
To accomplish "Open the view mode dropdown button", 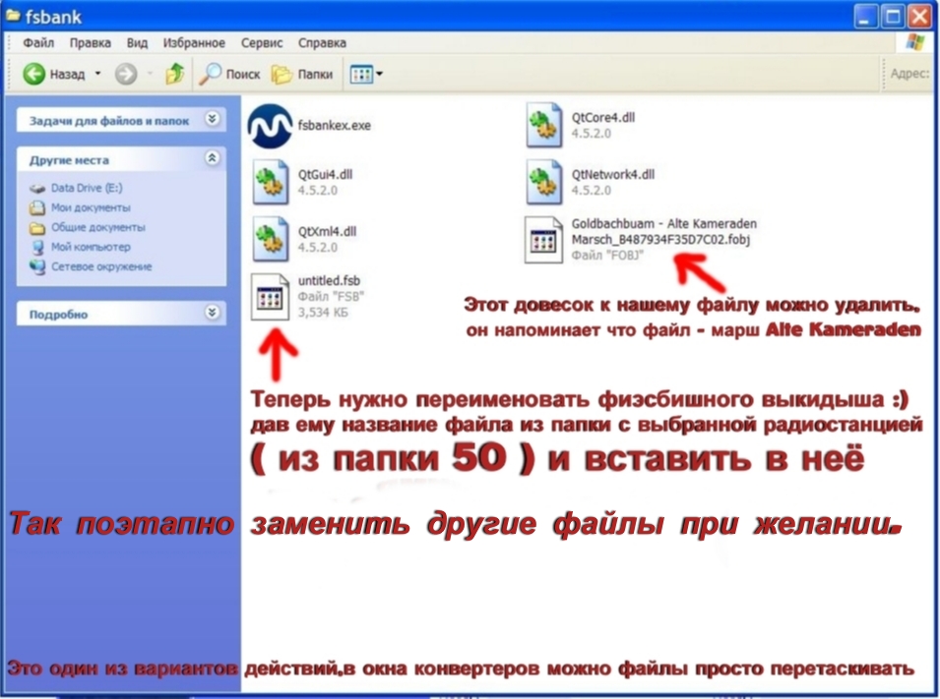I will point(366,75).
